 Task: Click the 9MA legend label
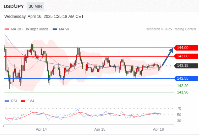31,101
